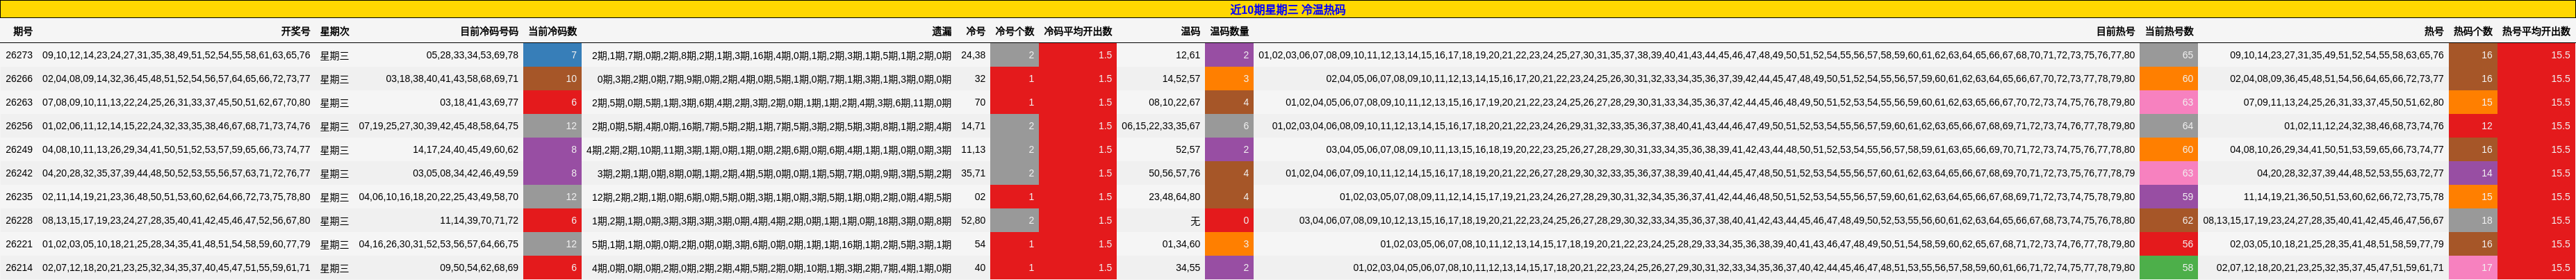Select period number 26221
The image size is (2576, 280).
pos(19,244)
